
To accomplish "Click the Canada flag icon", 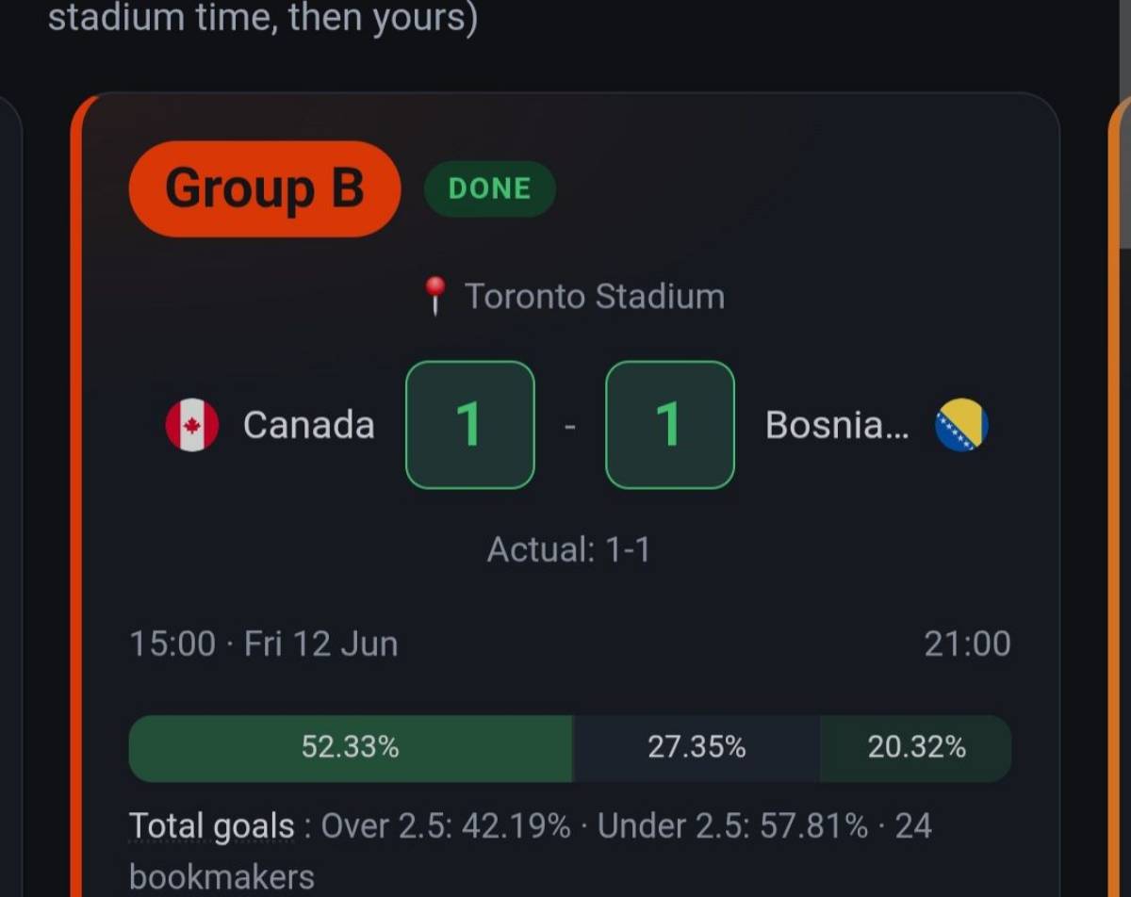I will 192,425.
